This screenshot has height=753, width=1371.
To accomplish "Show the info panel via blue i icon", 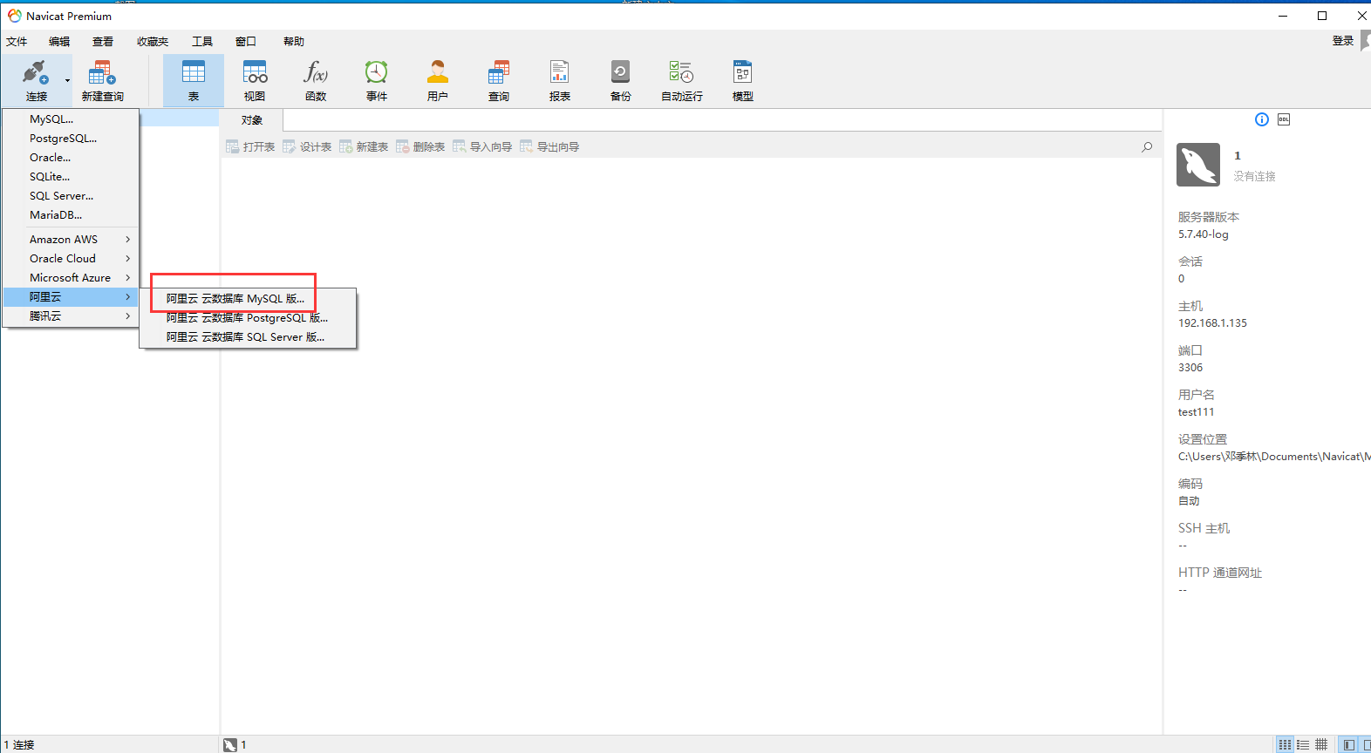I will tap(1262, 119).
